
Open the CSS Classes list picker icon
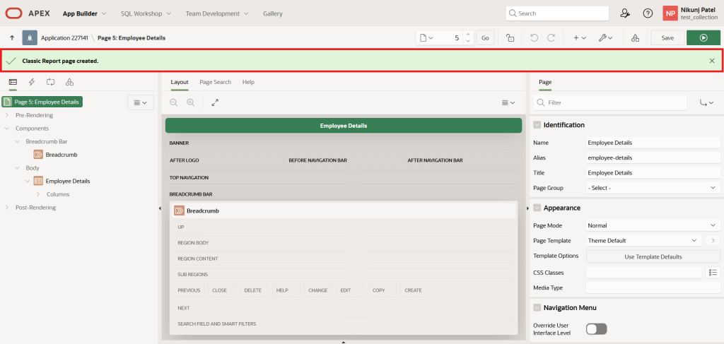click(713, 273)
